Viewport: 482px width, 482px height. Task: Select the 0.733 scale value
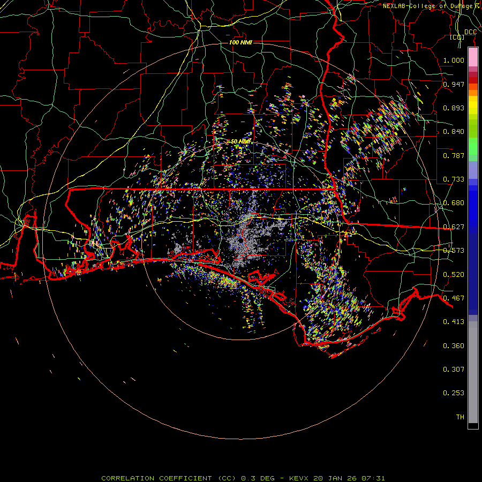(454, 179)
